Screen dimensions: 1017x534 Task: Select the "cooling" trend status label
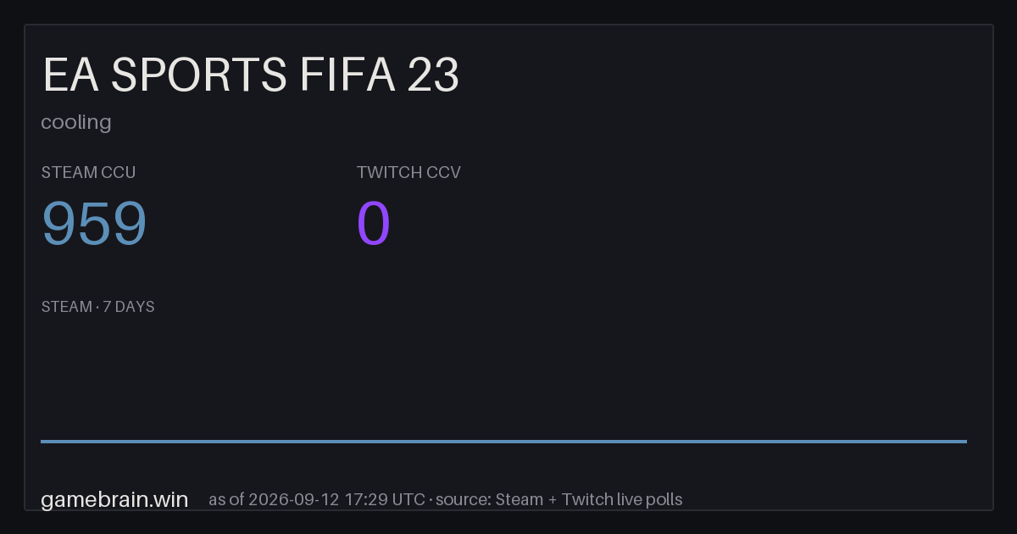coord(76,122)
